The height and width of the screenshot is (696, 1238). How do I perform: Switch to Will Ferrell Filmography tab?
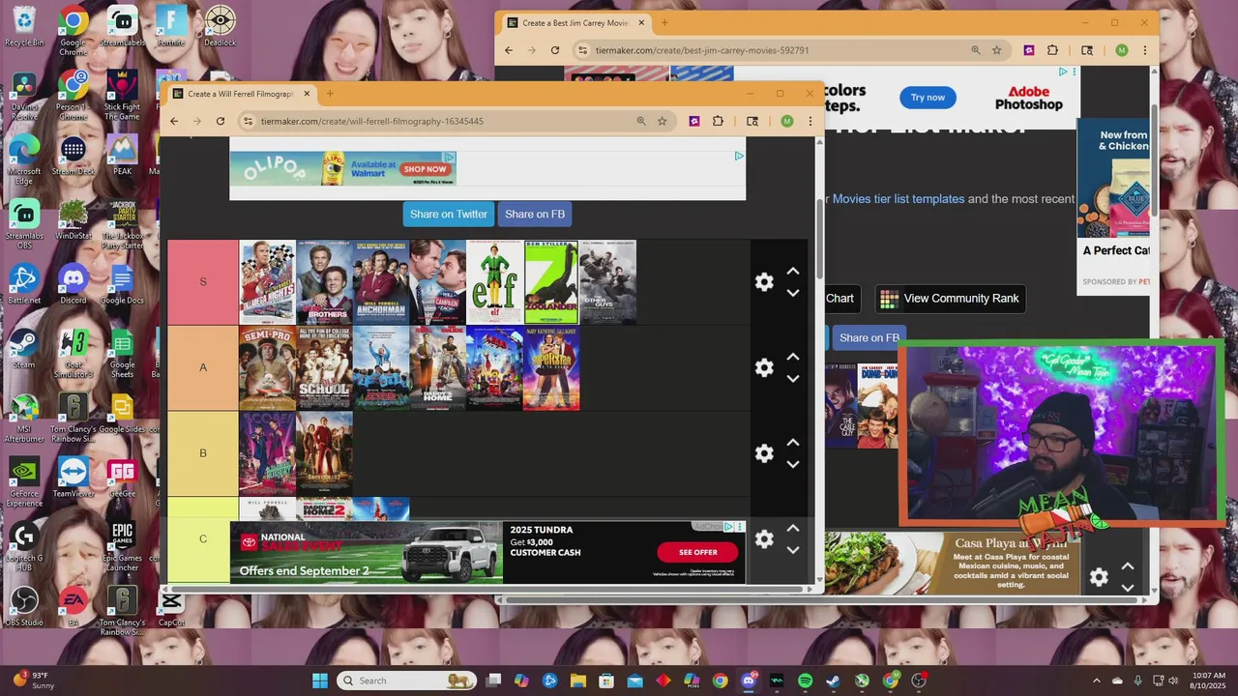pyautogui.click(x=242, y=94)
